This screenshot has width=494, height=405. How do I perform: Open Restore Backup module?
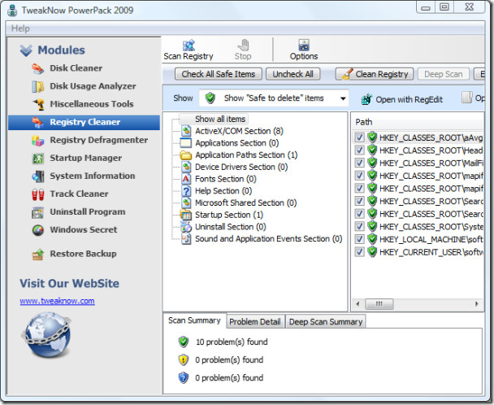(74, 254)
